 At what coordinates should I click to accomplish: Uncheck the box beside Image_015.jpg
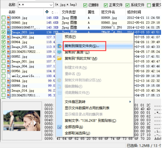coord(3,47)
